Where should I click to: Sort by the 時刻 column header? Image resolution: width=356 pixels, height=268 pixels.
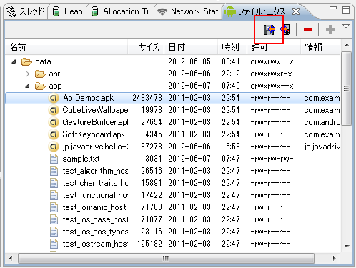point(232,47)
